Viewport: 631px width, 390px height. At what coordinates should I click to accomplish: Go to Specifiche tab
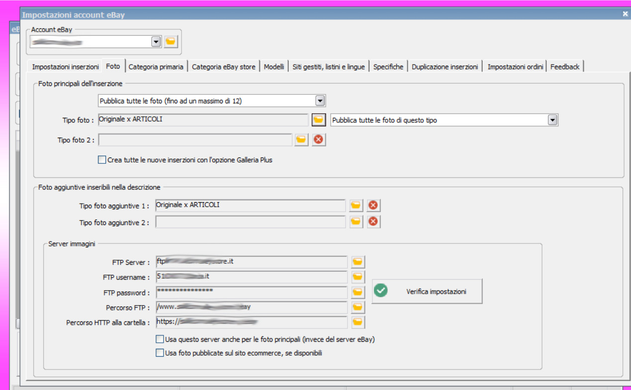point(388,67)
